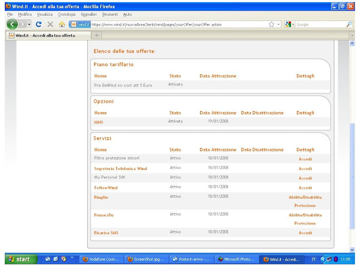356x265 pixels.
Task: Open the Strumenti menu
Action: click(x=110, y=14)
